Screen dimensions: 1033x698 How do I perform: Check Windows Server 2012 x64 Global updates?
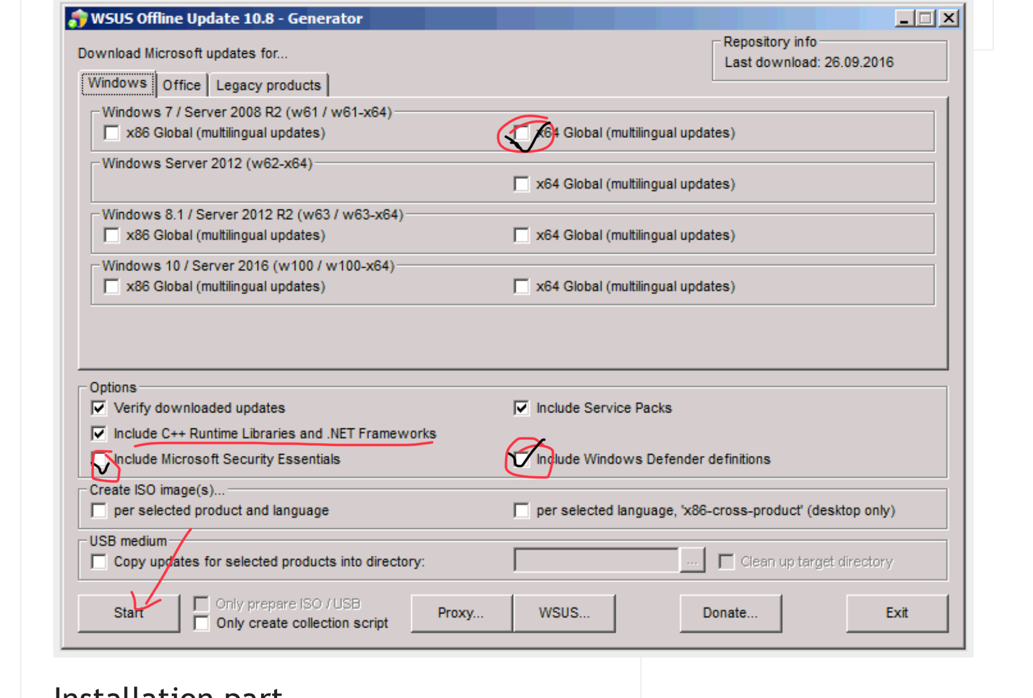tap(522, 184)
